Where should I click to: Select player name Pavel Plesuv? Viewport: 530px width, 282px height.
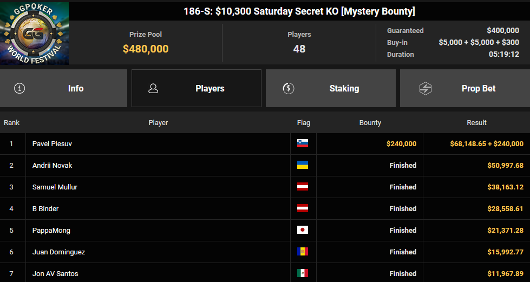[x=52, y=143]
